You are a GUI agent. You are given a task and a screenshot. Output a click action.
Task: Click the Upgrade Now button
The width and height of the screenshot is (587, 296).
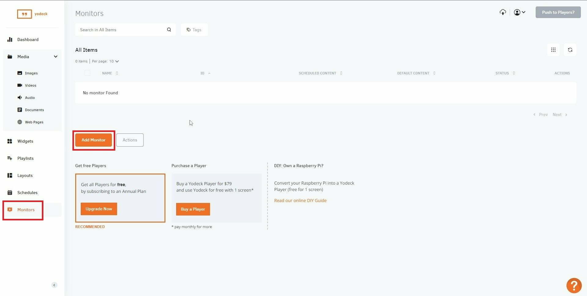99,209
